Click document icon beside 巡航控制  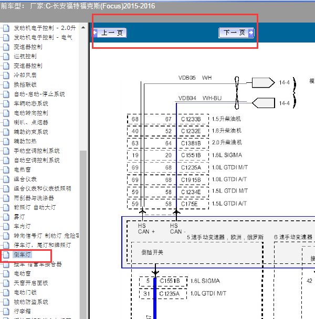tap(6, 56)
